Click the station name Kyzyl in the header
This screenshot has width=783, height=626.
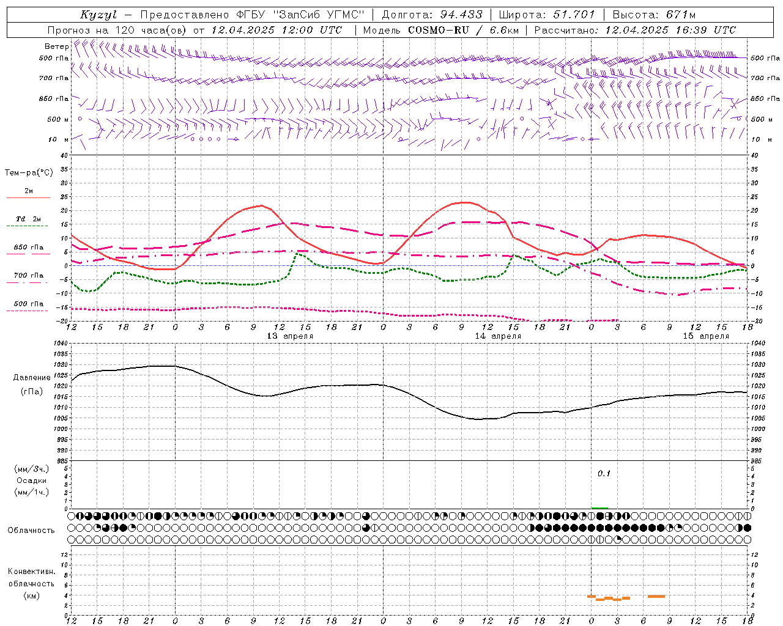tap(98, 15)
